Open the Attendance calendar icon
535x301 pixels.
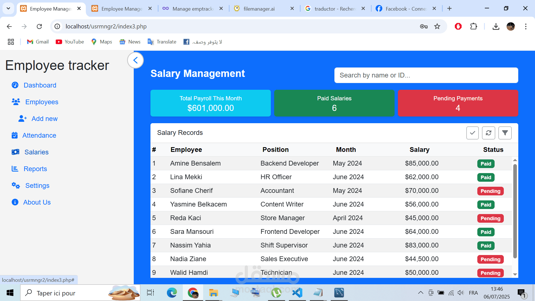pos(14,135)
